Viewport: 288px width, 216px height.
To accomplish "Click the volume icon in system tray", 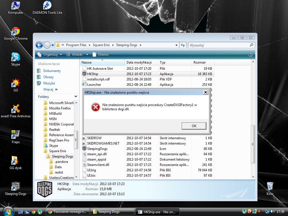I will [x=273, y=211].
